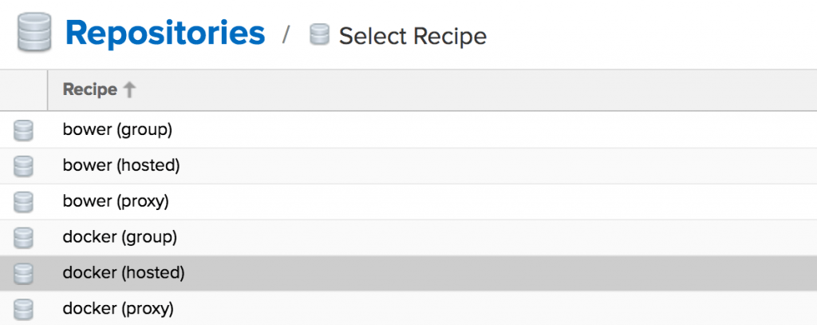Select the bower (group) recipe

point(117,129)
